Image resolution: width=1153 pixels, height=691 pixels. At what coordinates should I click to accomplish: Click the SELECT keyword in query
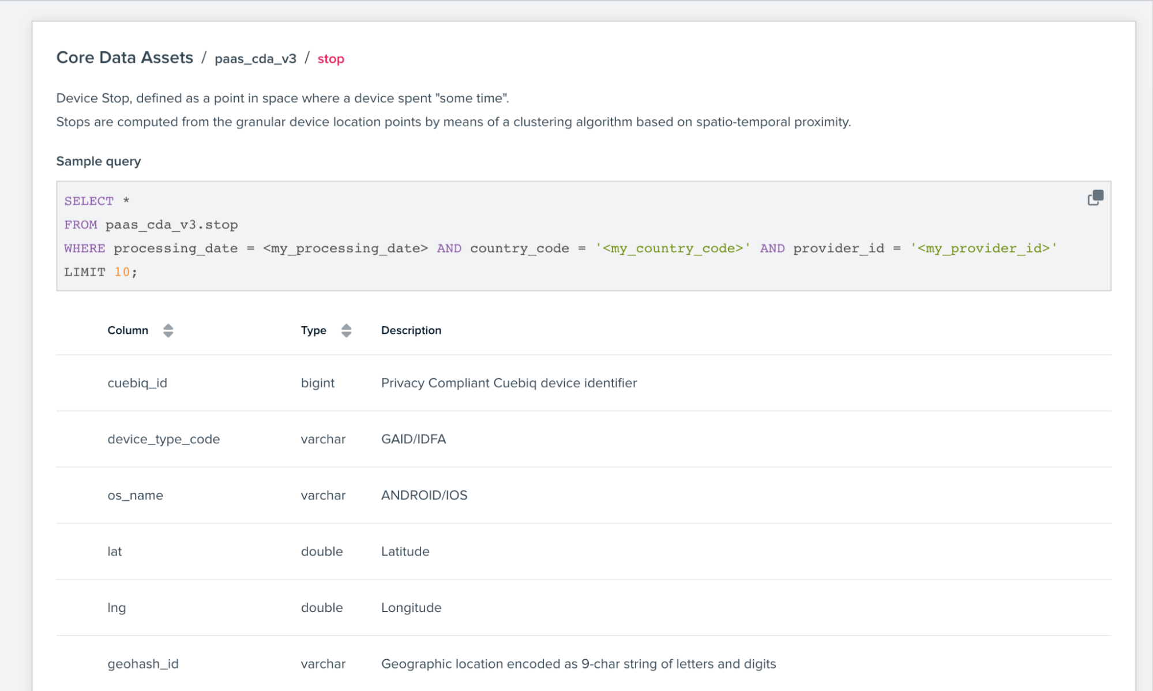[x=89, y=201]
